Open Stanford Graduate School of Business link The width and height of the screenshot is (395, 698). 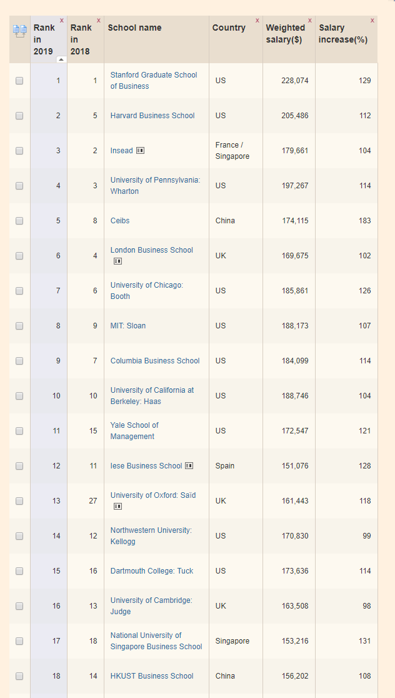[x=154, y=81]
